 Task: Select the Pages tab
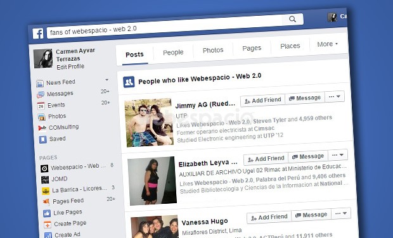click(x=252, y=48)
